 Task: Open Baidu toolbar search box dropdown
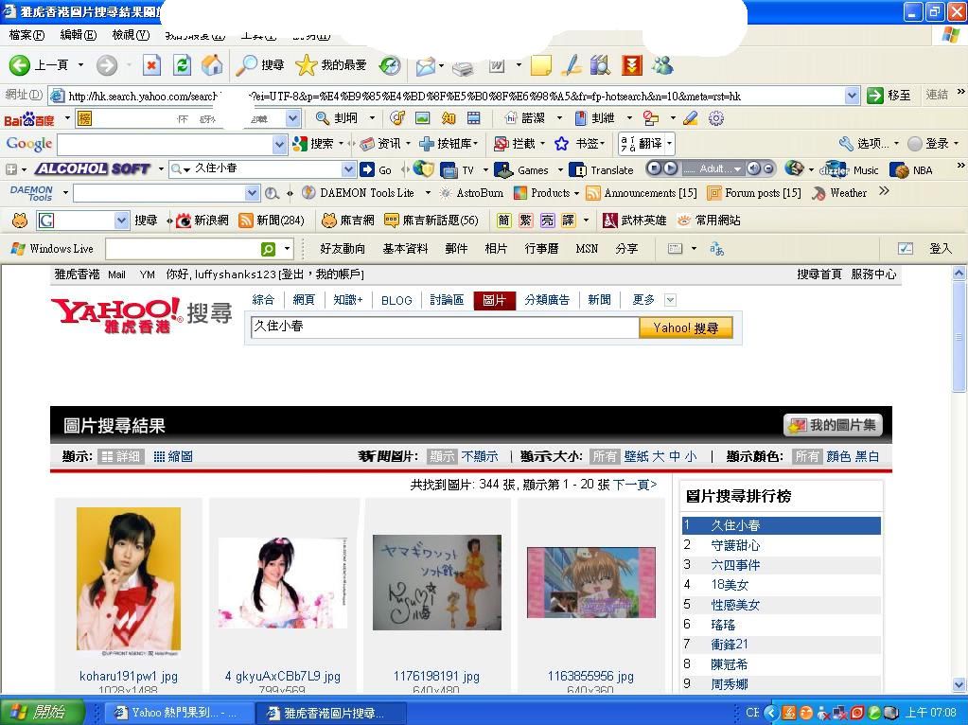point(293,118)
